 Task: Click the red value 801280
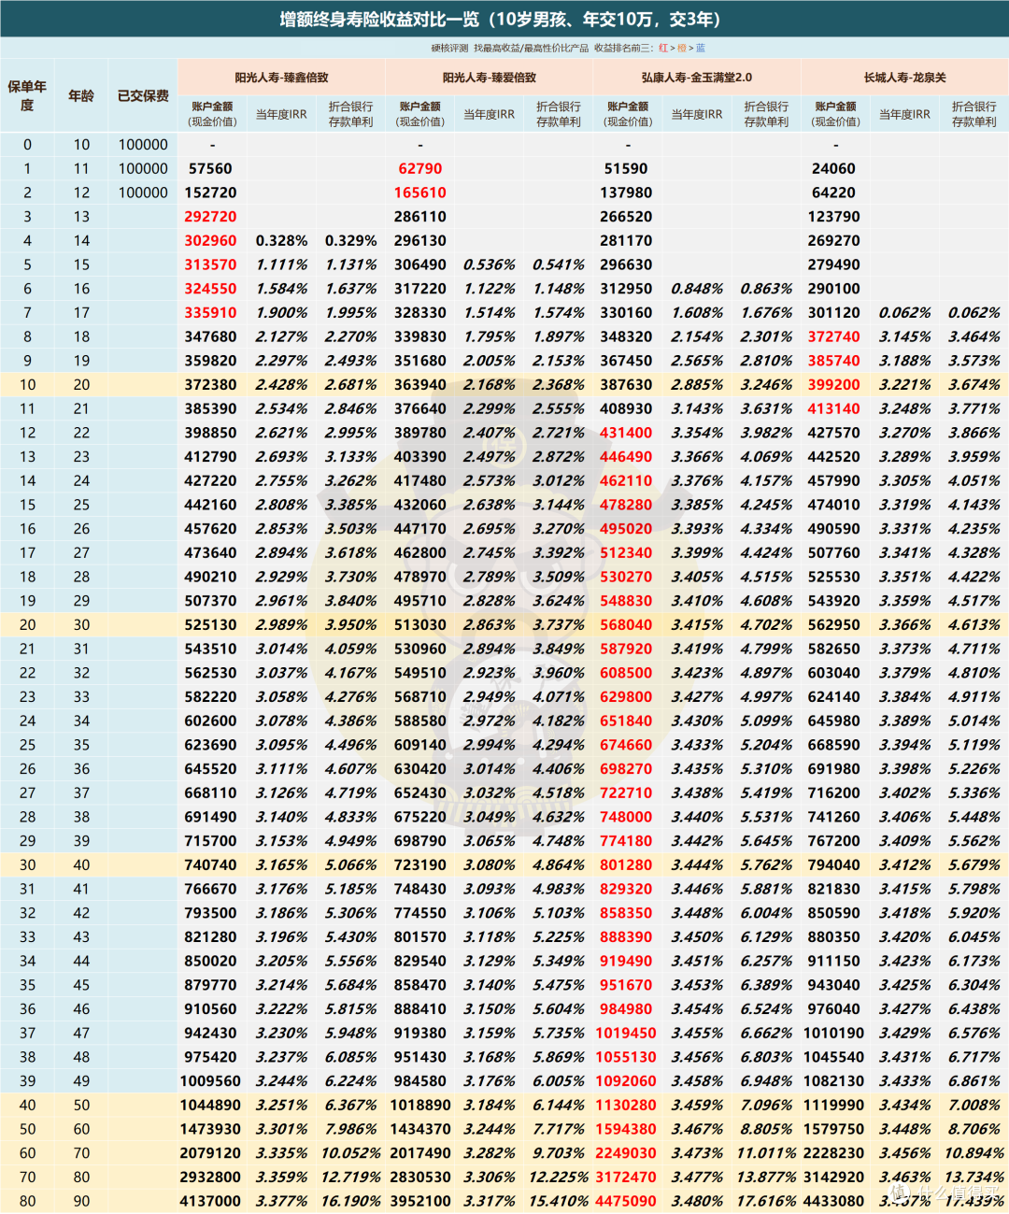(626, 865)
